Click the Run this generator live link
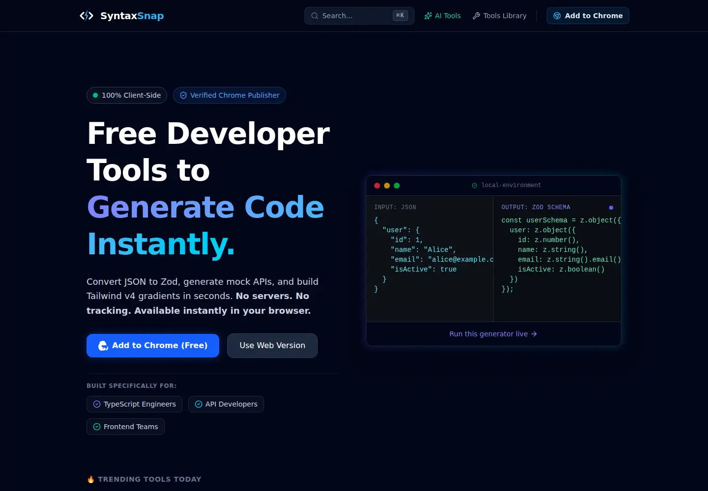This screenshot has height=491, width=708. (x=493, y=334)
